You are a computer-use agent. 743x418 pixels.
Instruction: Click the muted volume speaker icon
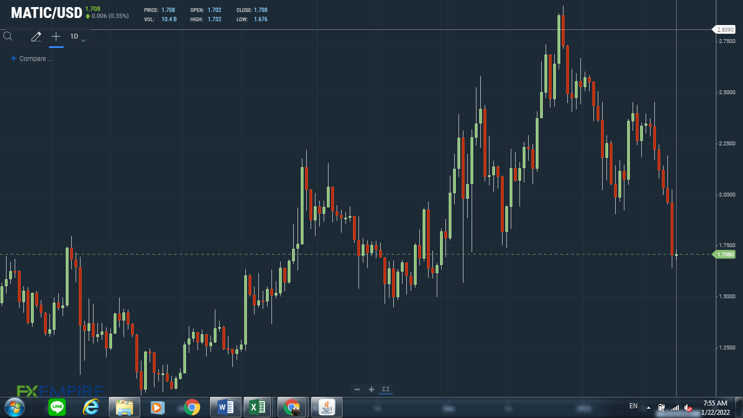688,407
